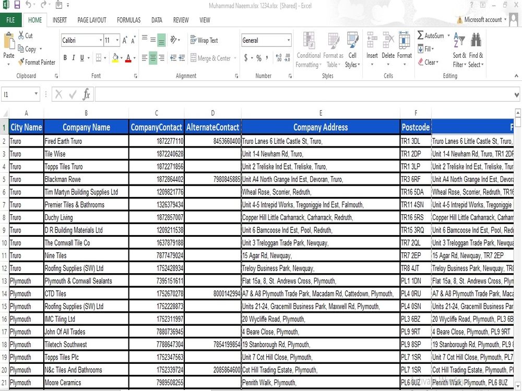The width and height of the screenshot is (522, 391).
Task: Open Cell Styles gallery
Action: [x=352, y=50]
